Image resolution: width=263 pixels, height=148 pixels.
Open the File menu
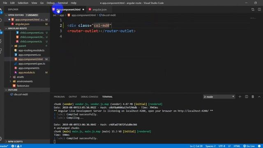coord(5,3)
